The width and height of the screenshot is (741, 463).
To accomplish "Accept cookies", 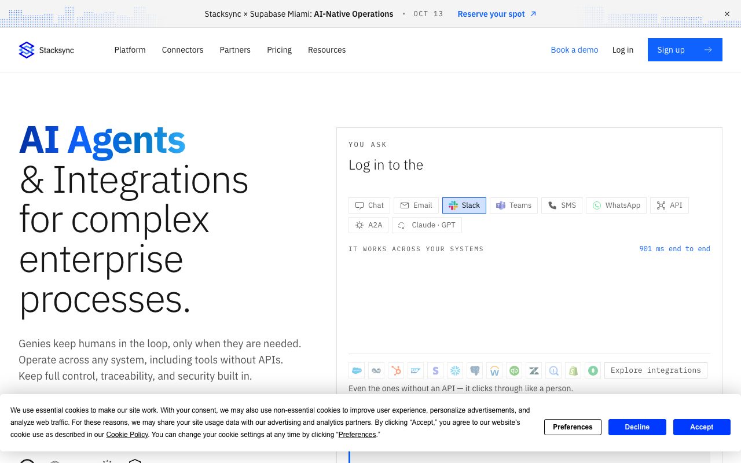I will (702, 427).
